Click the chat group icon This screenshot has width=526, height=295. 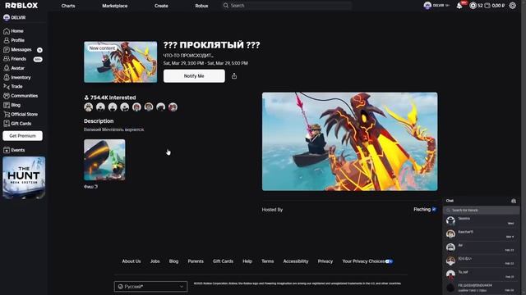[513, 201]
